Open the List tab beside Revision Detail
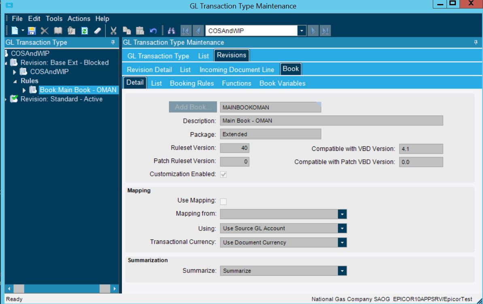Viewport: 483px width, 304px height. click(185, 70)
